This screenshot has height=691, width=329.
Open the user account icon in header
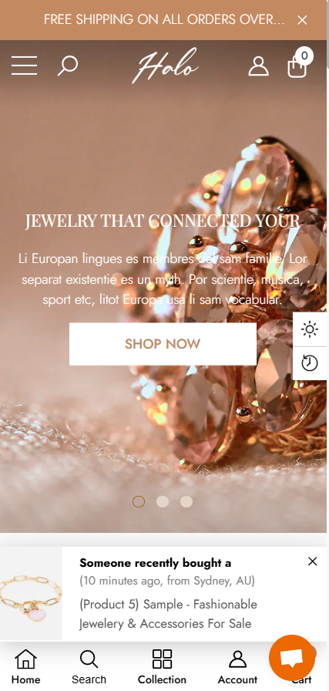tap(259, 66)
